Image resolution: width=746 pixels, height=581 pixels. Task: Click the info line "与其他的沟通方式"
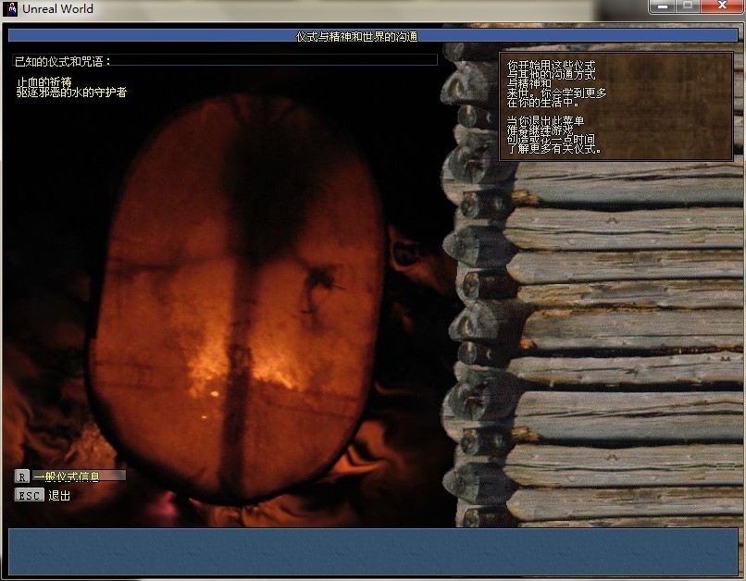click(x=551, y=74)
